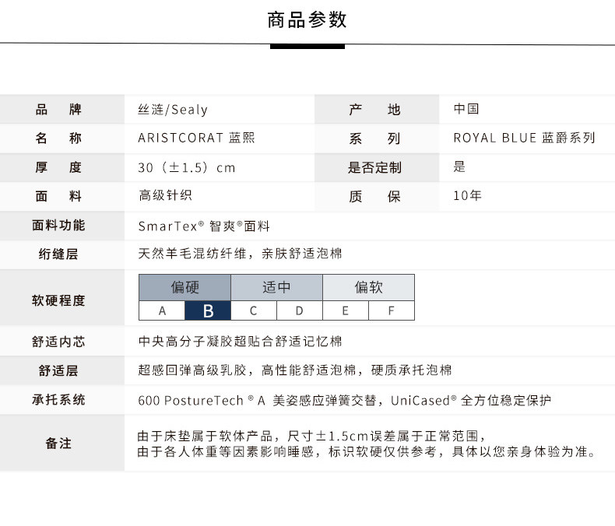
Task: Select firmness grade E cell
Action: [x=346, y=310]
